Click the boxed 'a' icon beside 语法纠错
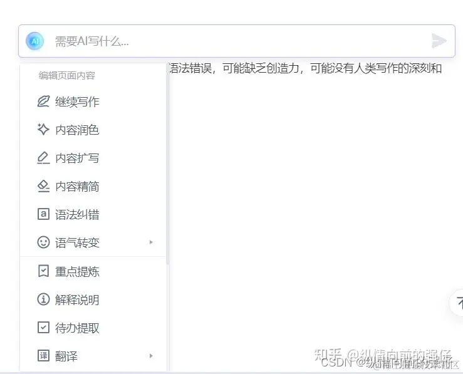The image size is (463, 374). [43, 214]
